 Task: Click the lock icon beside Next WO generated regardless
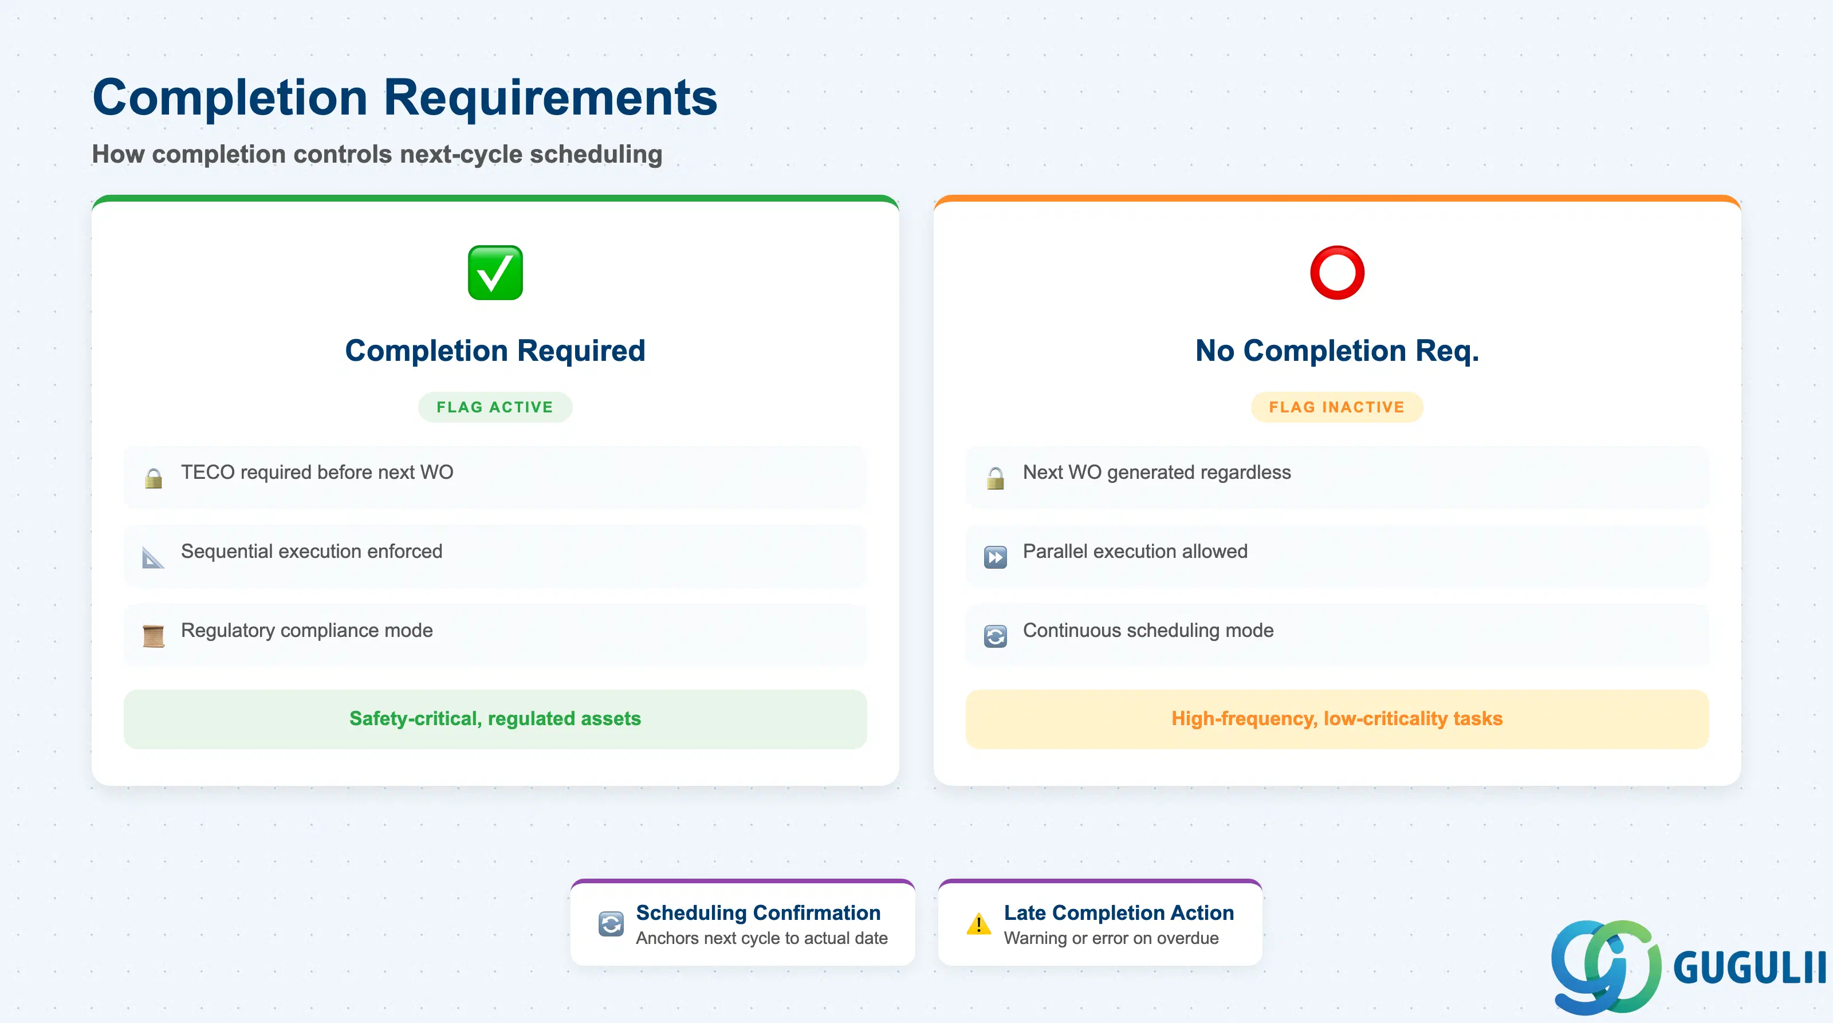click(996, 478)
